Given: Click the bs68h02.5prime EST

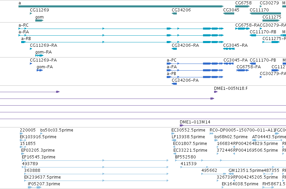Looking at the screenshot, I should coord(216,140).
